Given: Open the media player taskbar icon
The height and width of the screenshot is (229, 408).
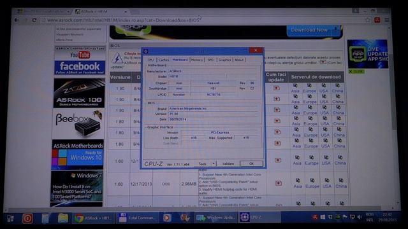Looking at the screenshot, I should tap(167, 218).
